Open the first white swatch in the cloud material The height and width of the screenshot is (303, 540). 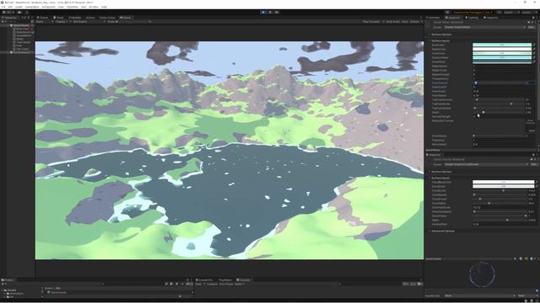click(x=503, y=182)
